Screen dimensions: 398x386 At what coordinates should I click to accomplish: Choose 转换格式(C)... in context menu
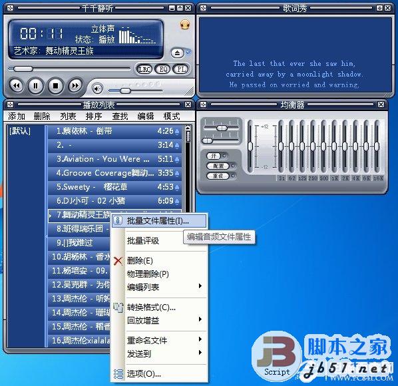[x=159, y=307]
